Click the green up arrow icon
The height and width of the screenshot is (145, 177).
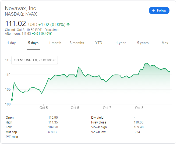coord(68,24)
